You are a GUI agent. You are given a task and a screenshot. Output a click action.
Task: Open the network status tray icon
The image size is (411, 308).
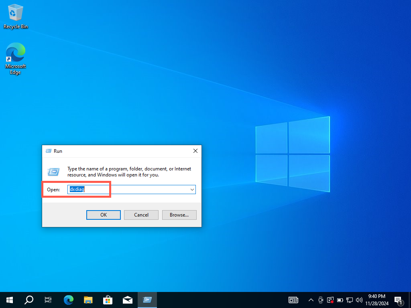(350, 300)
